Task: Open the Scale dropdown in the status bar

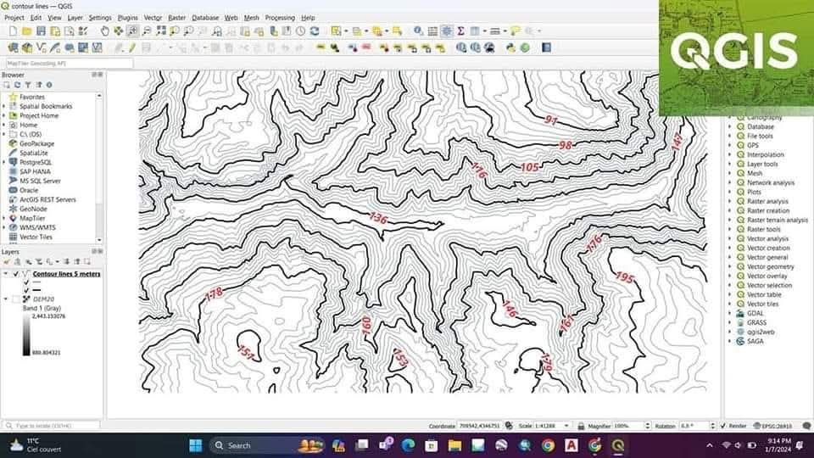Action: [566, 426]
